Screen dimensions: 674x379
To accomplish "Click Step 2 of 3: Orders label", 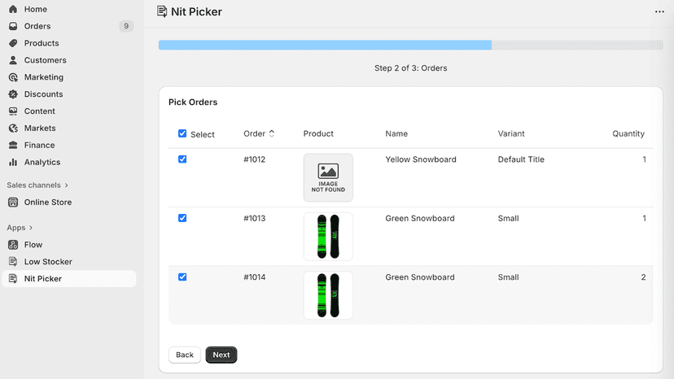I will click(410, 68).
